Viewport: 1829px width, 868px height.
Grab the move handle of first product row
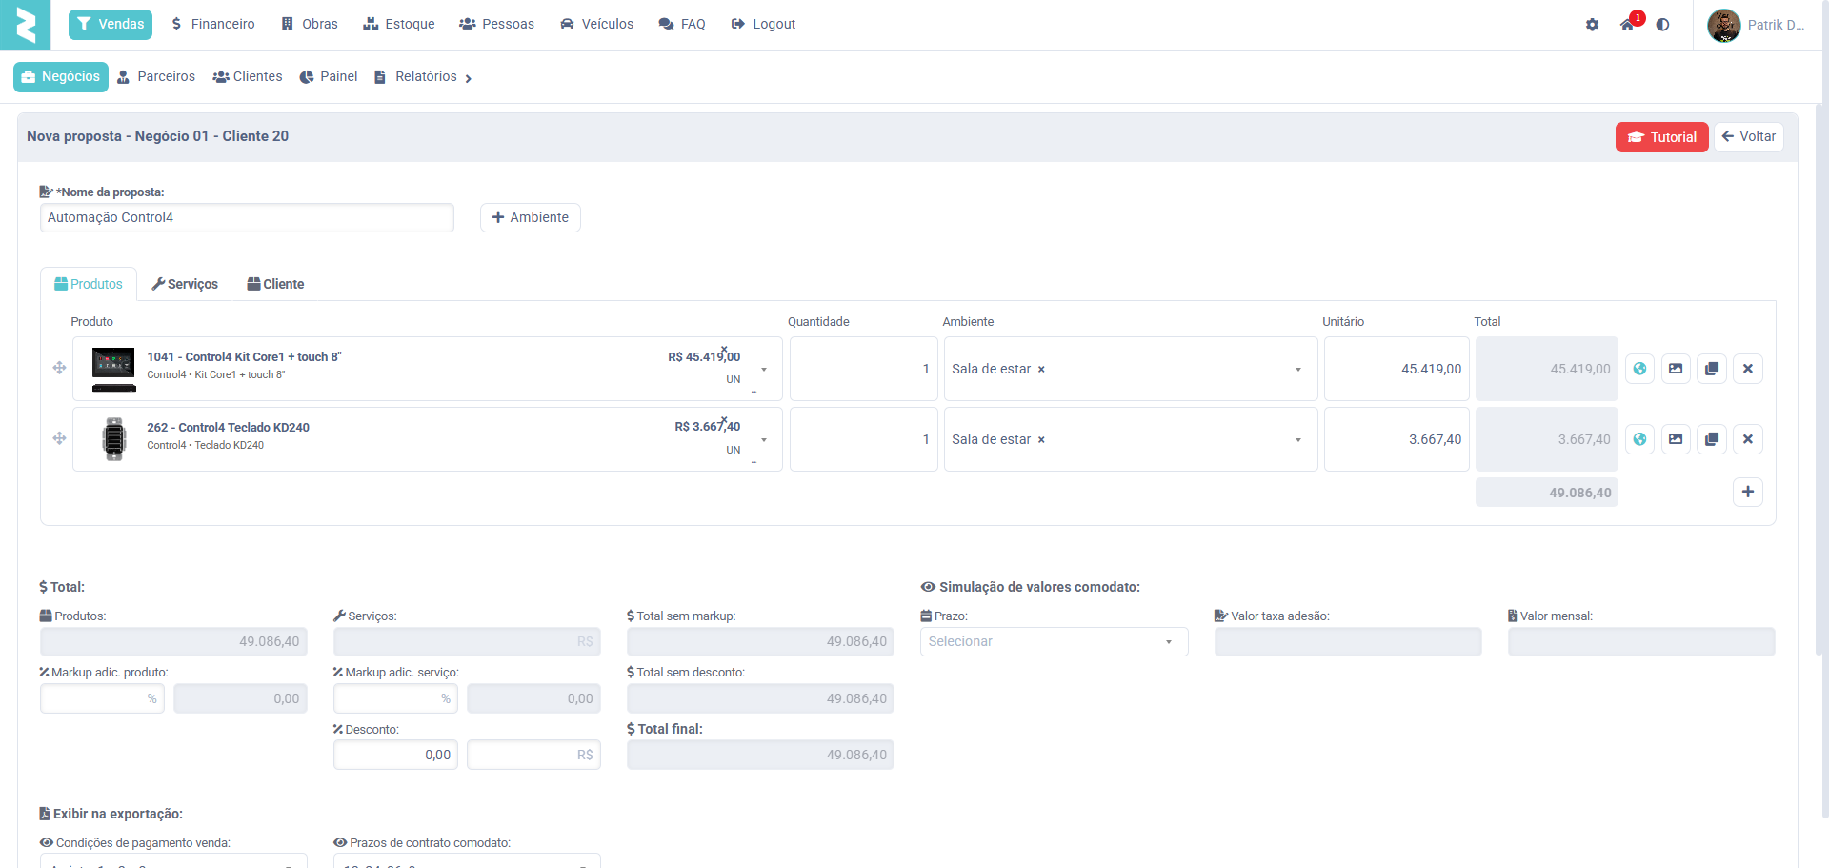[59, 368]
